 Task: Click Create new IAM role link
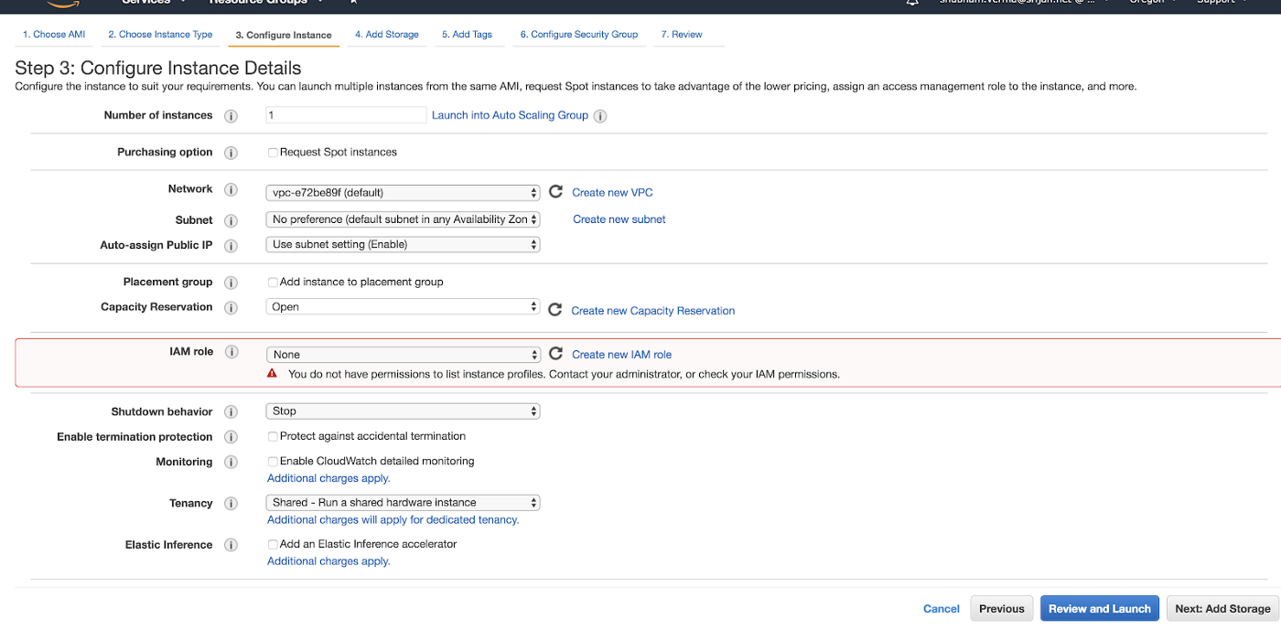coord(622,355)
